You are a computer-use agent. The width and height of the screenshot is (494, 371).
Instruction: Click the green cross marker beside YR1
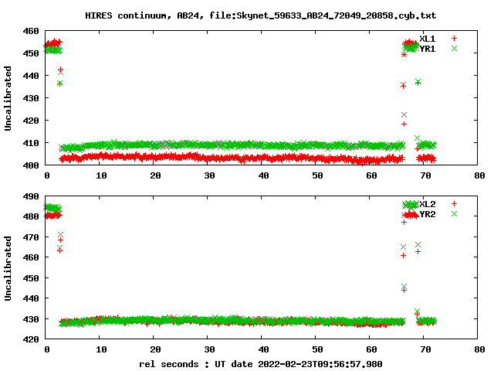[454, 48]
